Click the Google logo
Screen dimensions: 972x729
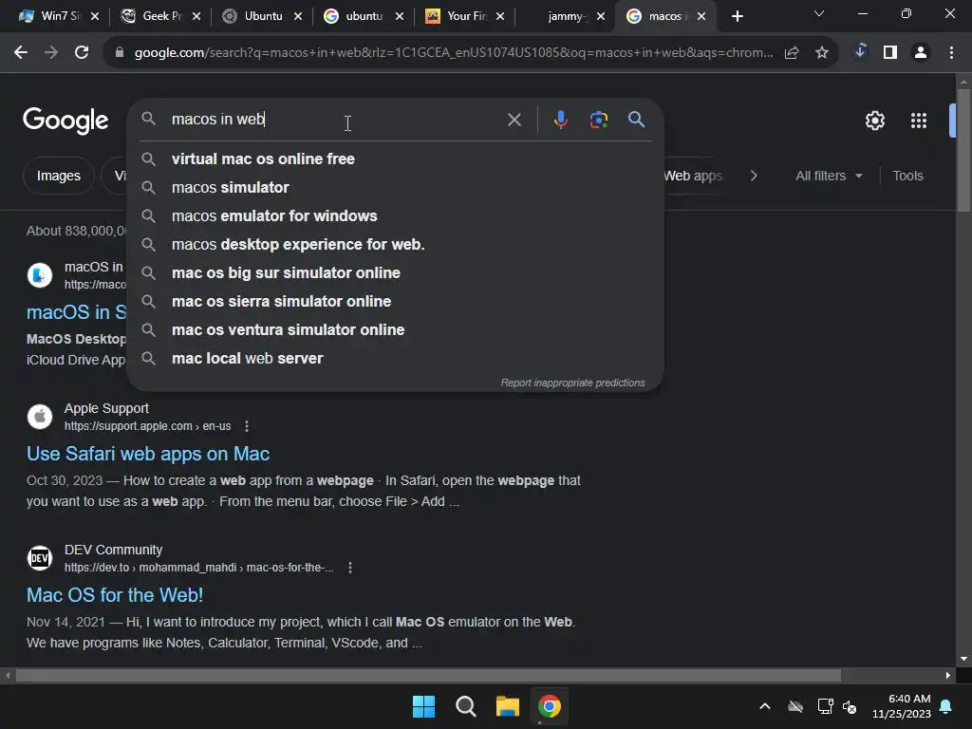[65, 121]
